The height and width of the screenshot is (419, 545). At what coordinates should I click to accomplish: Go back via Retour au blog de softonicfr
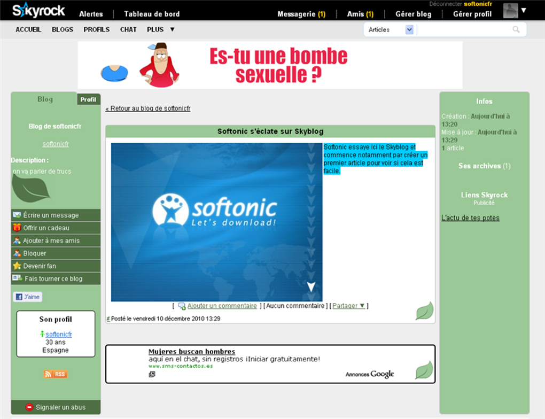point(148,108)
